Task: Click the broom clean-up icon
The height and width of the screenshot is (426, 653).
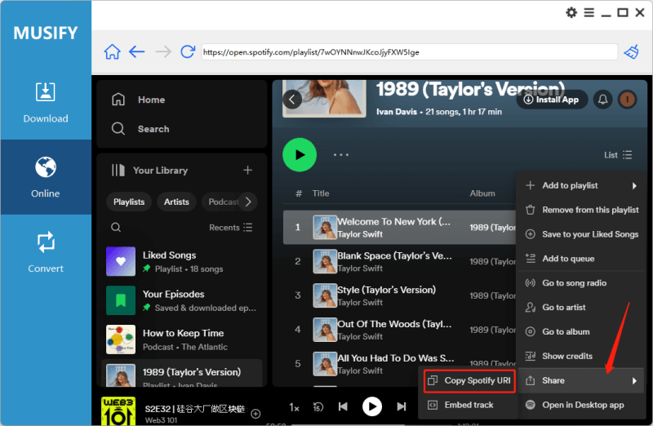Action: [x=632, y=52]
